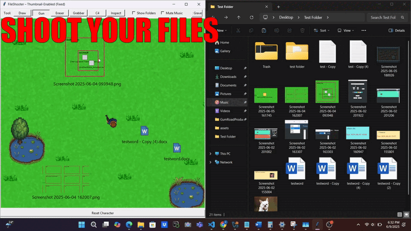
Task: Add a new Explorer tab
Action: [278, 7]
